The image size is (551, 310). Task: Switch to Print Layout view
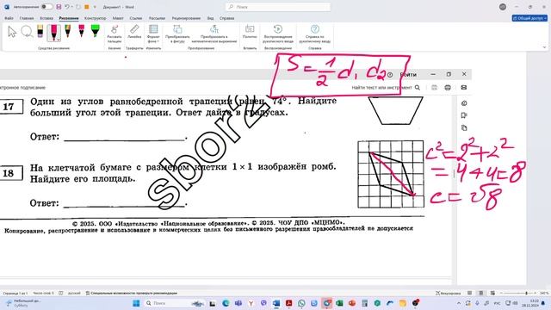[481, 293]
